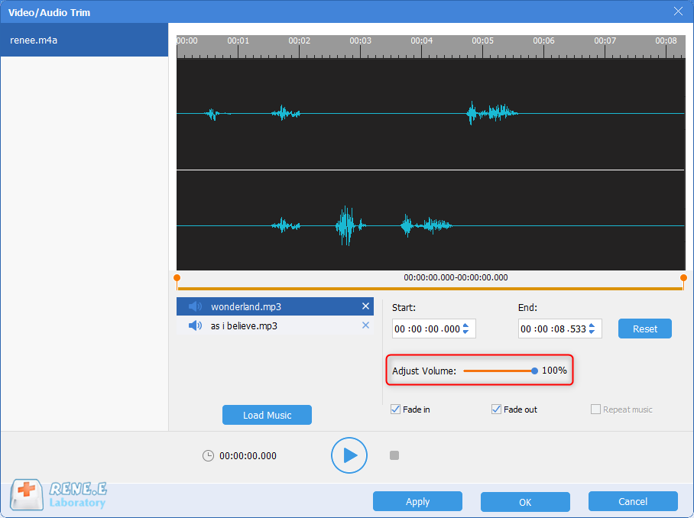Remove wonderland.mp3 from the music list
The width and height of the screenshot is (694, 518).
pyautogui.click(x=365, y=306)
